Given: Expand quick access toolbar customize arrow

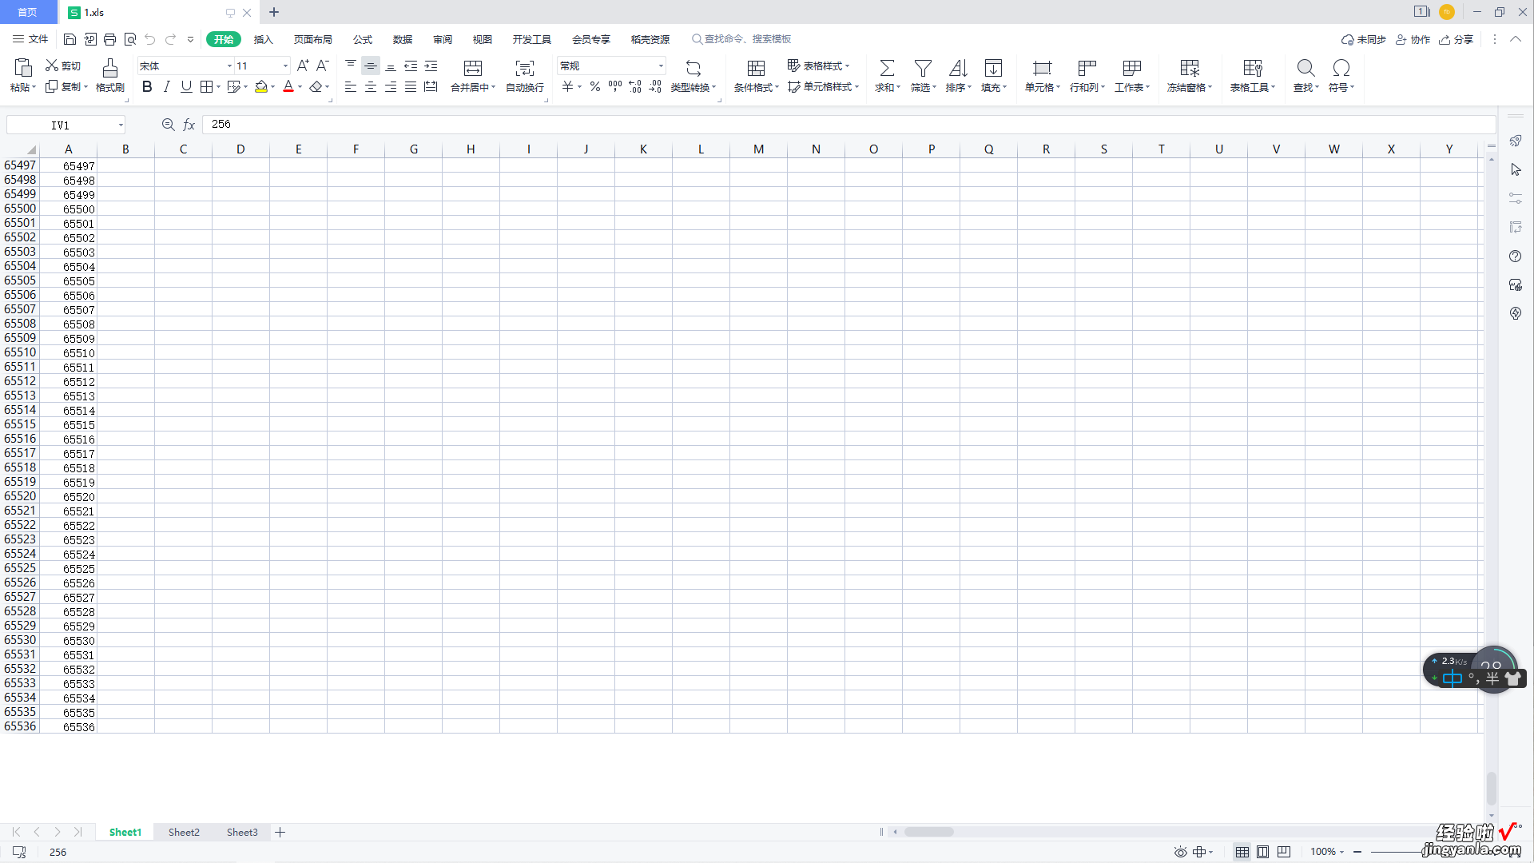Looking at the screenshot, I should (190, 39).
